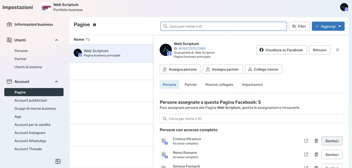Open Gruppi di risorse business
This screenshot has width=352, height=168.
[x=35, y=108]
